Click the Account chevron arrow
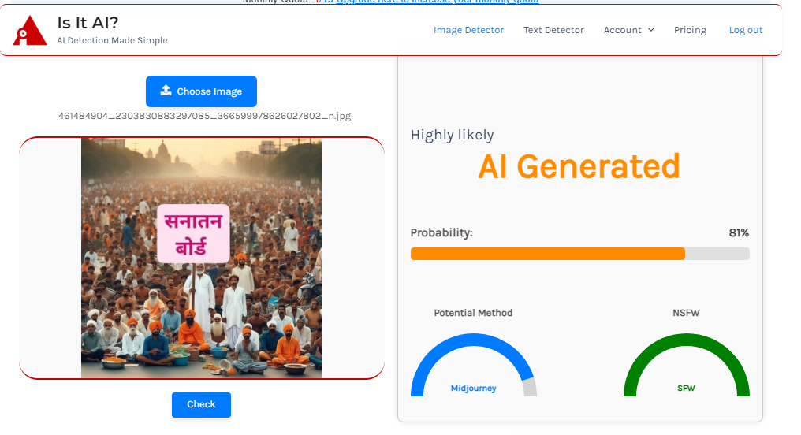This screenshot has width=801, height=435. coord(651,30)
